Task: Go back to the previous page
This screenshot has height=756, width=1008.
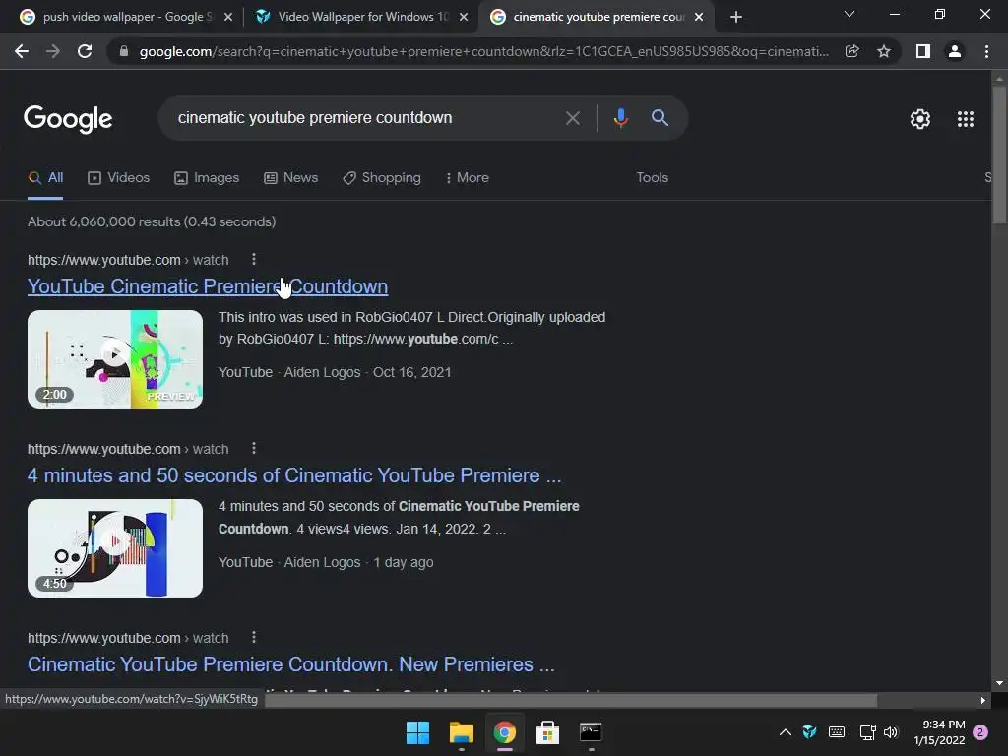Action: tap(22, 51)
